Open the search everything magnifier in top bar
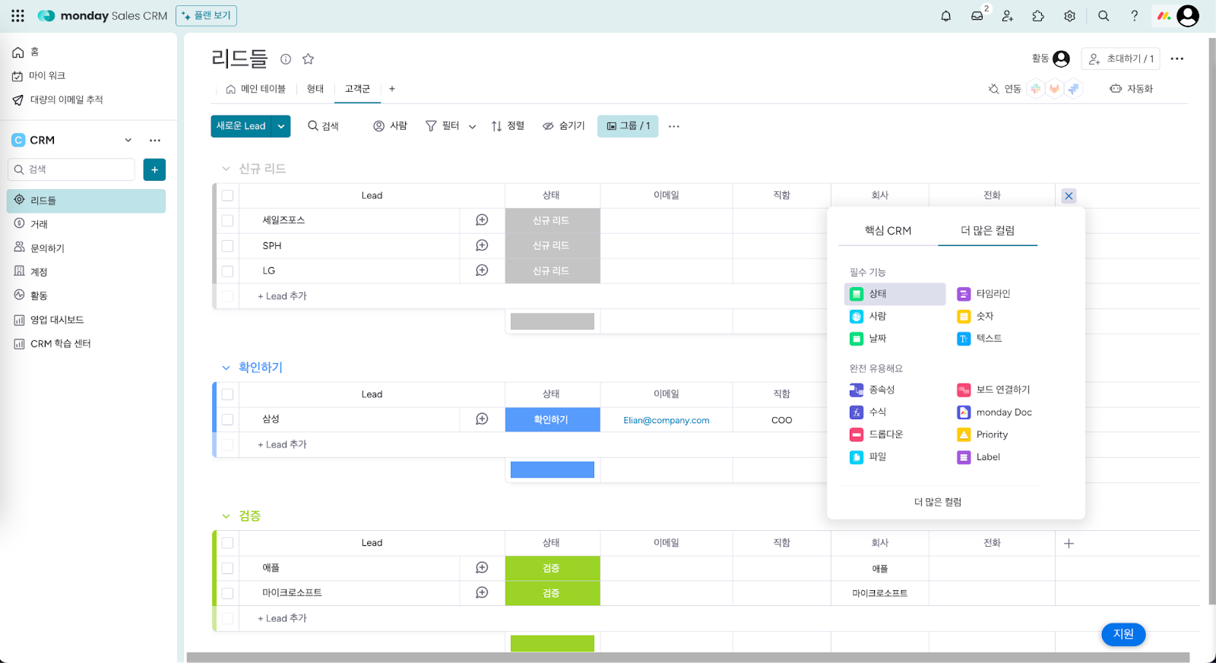The height and width of the screenshot is (663, 1216). pos(1104,16)
